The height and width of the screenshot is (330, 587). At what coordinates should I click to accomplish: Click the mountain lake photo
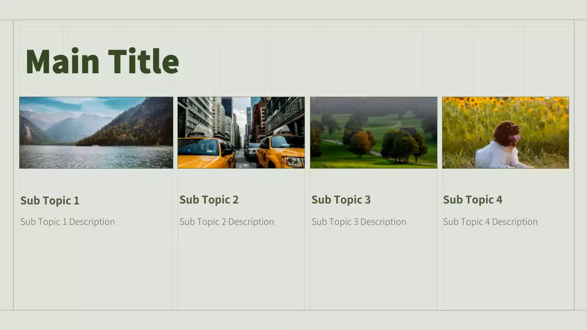[x=96, y=132]
